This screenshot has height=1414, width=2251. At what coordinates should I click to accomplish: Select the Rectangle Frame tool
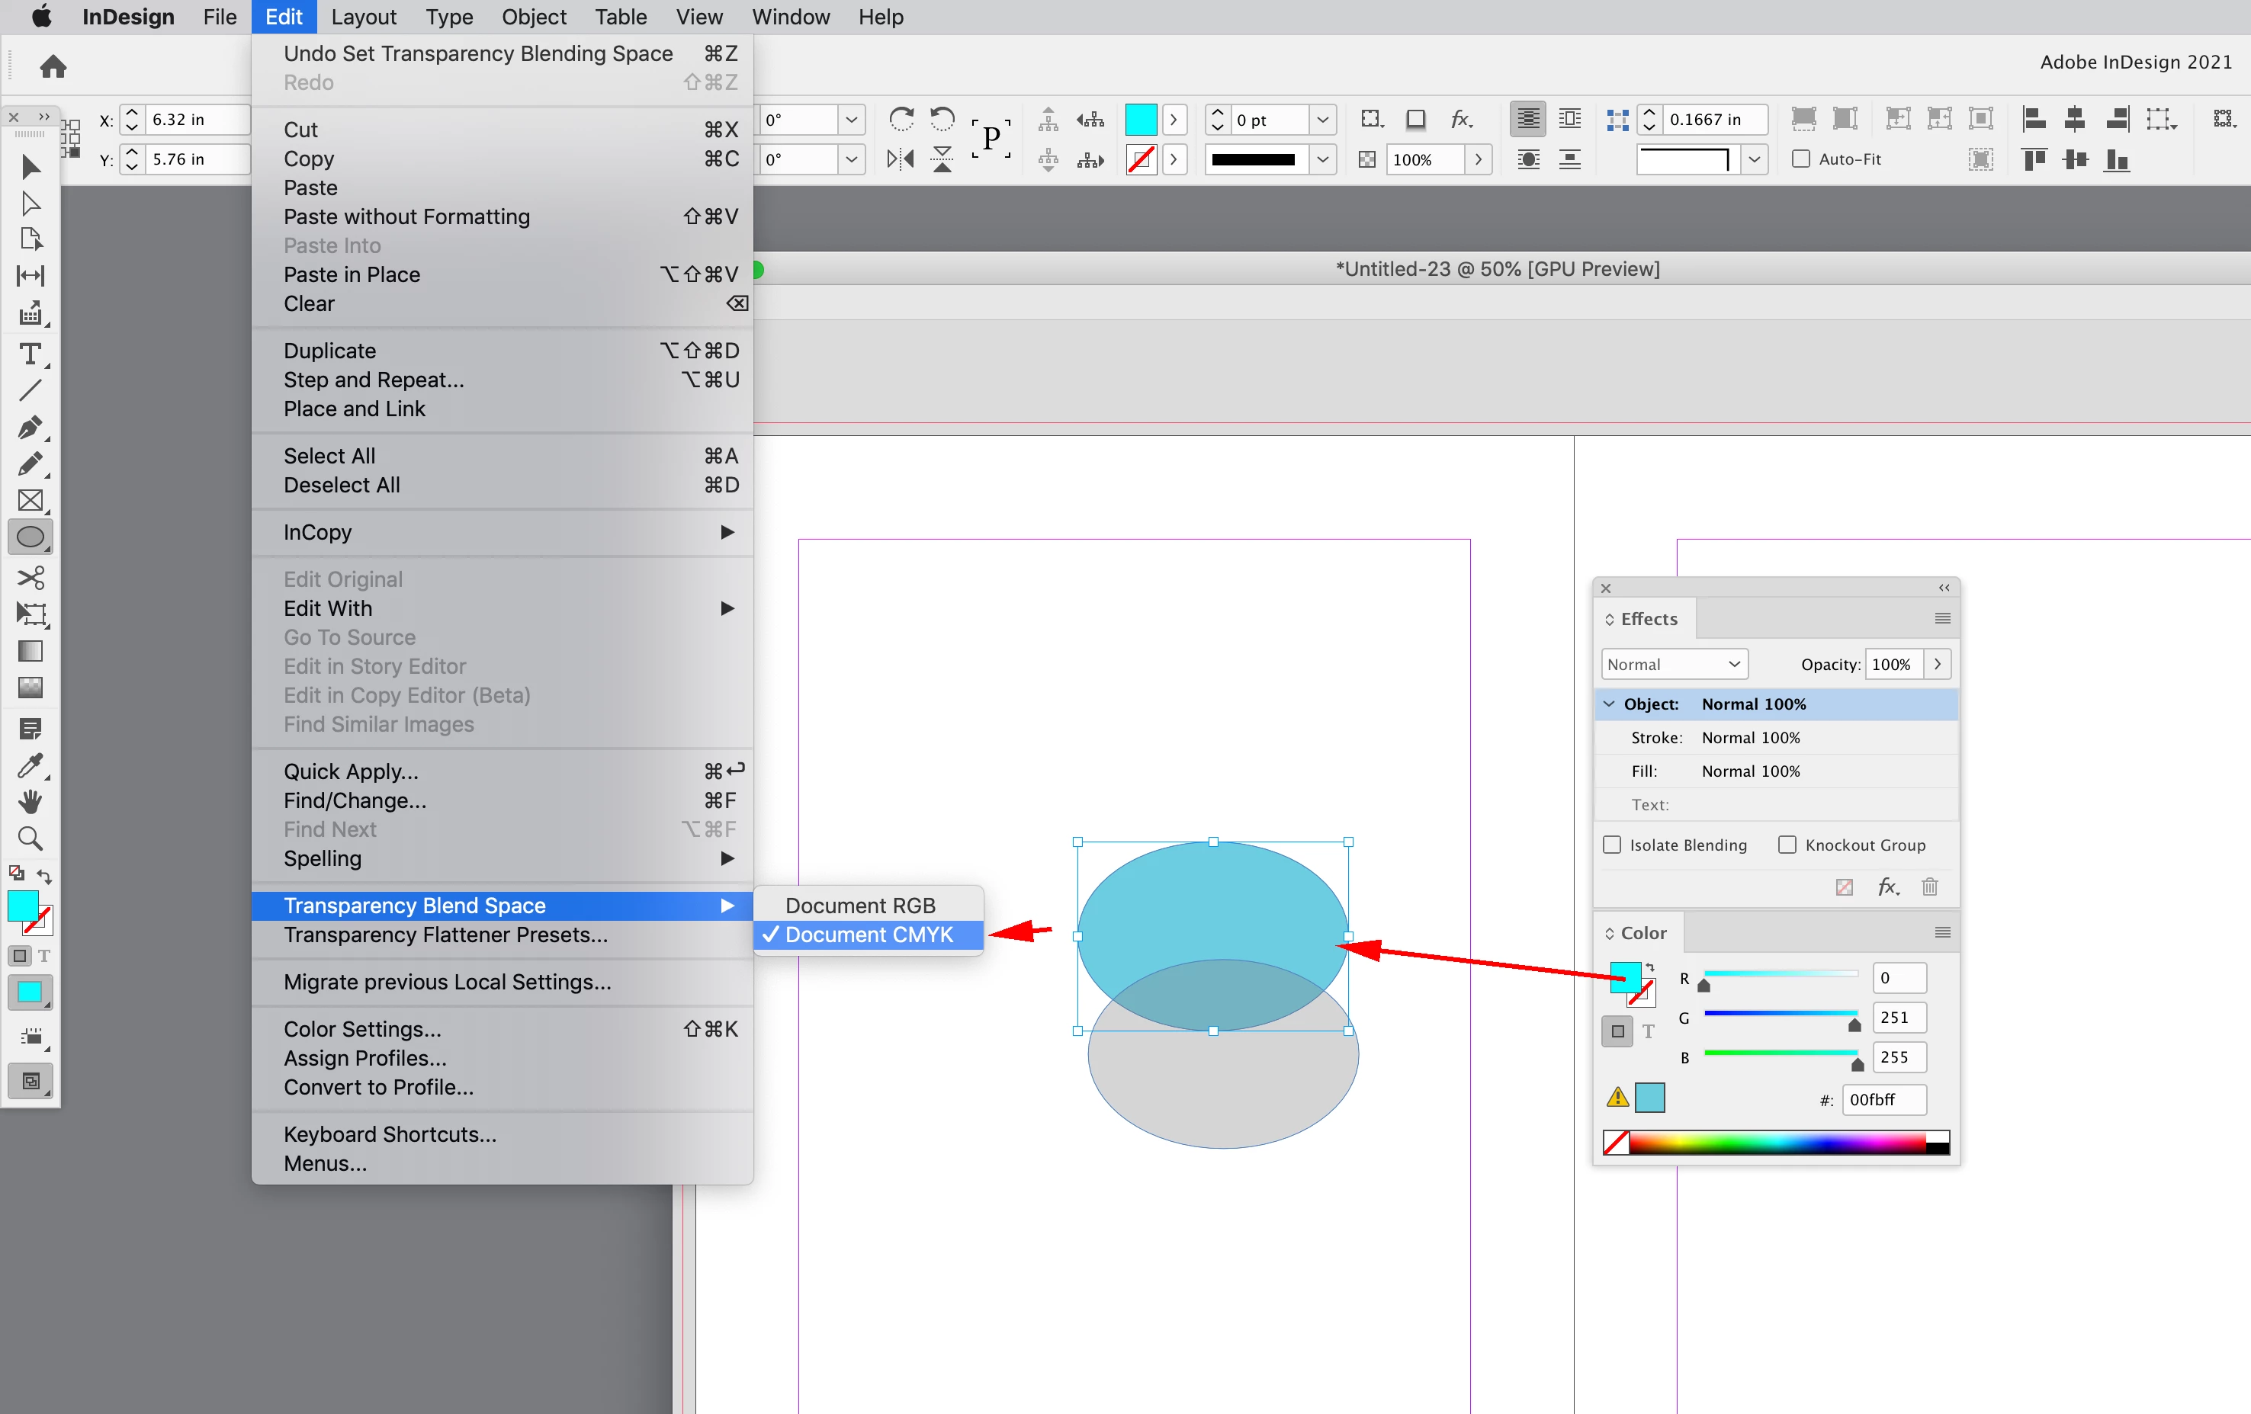click(30, 500)
